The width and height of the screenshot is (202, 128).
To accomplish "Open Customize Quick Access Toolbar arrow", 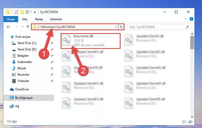I will 35,12.
